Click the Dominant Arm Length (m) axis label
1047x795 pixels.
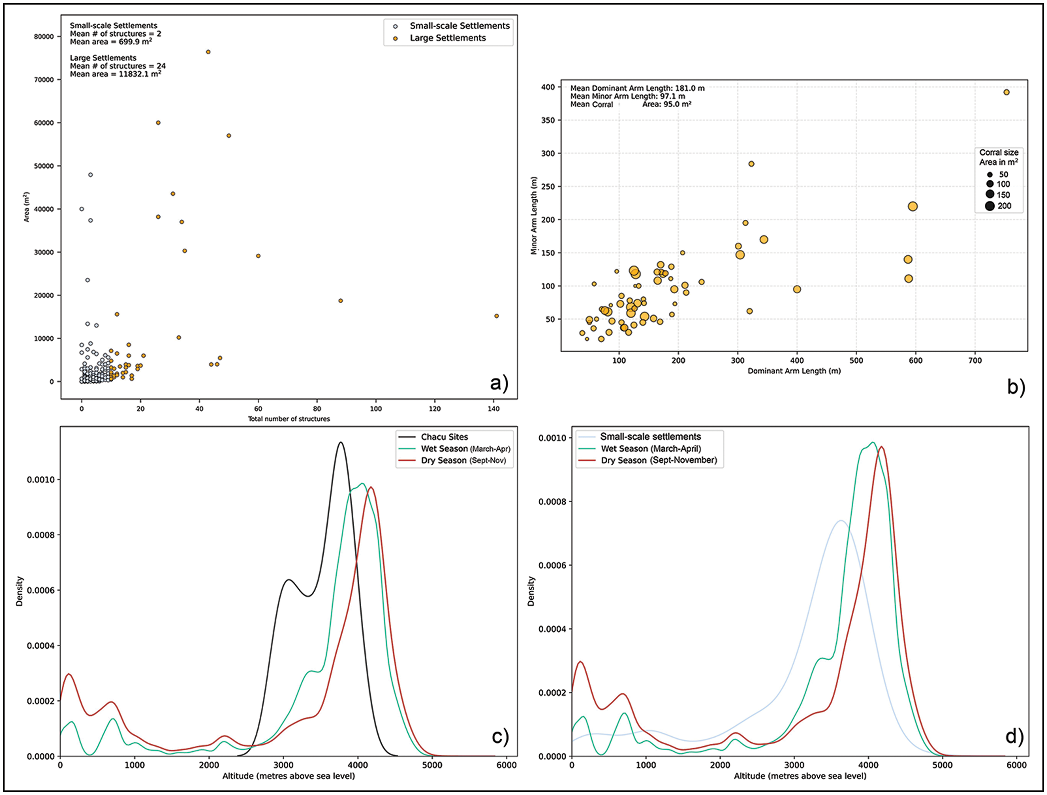pos(794,371)
